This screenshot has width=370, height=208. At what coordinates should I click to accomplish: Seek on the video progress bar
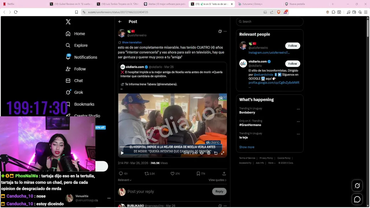pyautogui.click(x=172, y=147)
